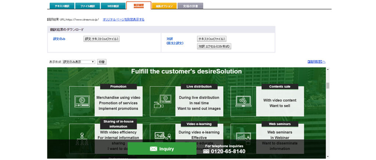Screen dimensions: 376x160
Task: Go to the gray 究極の辞書 tab
Action: tap(191, 6)
